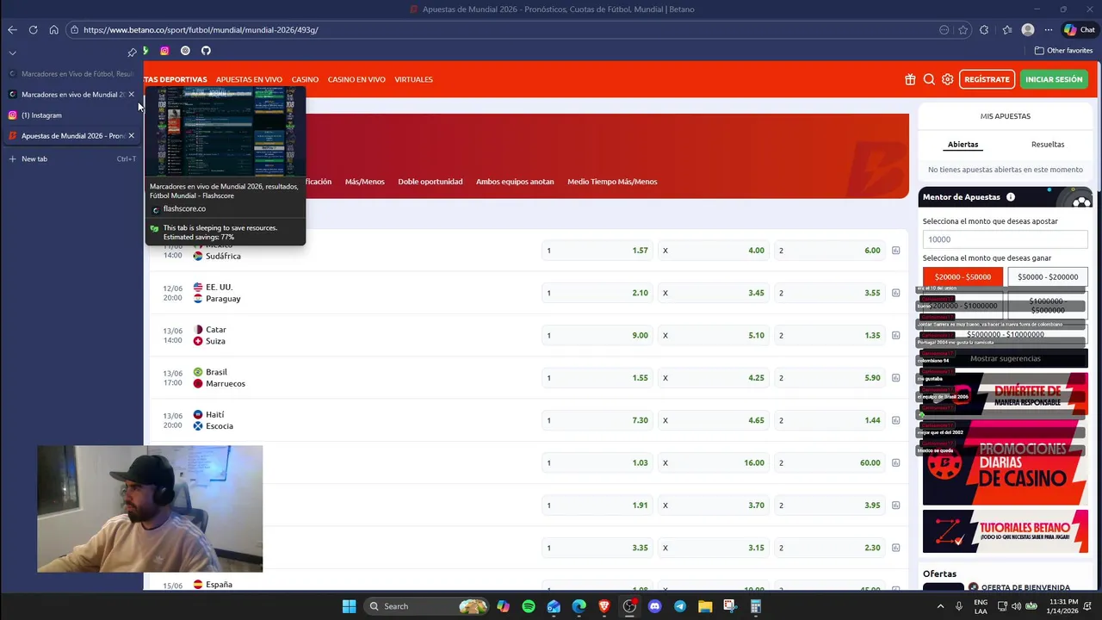1102x620 pixels.
Task: Switch to the (1) Instagram tab
Action: tap(71, 115)
